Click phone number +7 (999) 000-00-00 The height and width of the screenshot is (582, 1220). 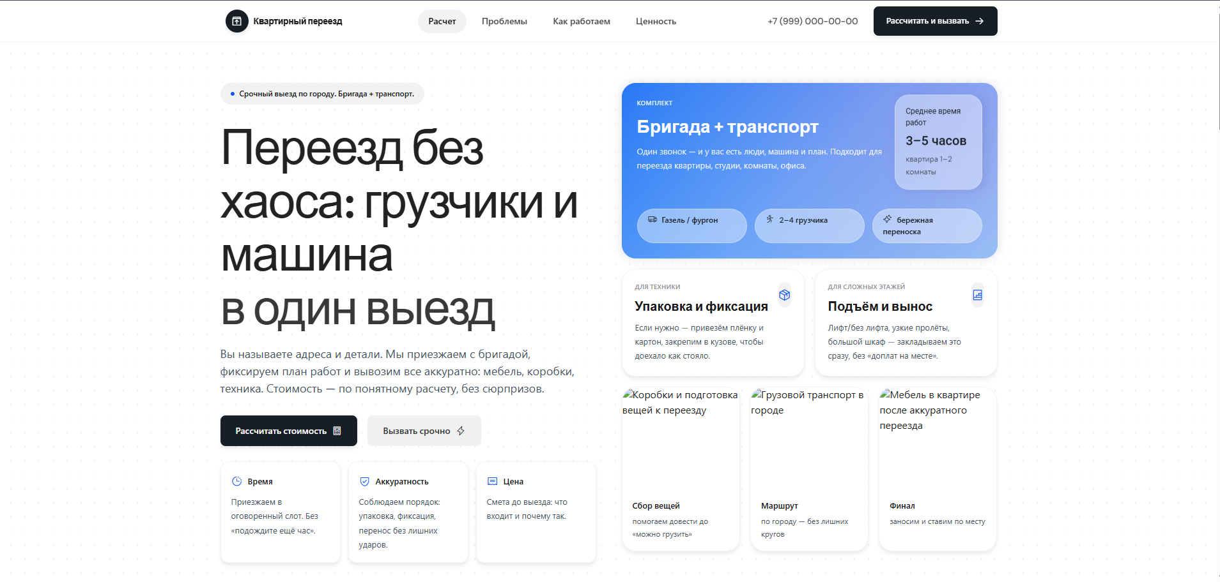tap(812, 21)
